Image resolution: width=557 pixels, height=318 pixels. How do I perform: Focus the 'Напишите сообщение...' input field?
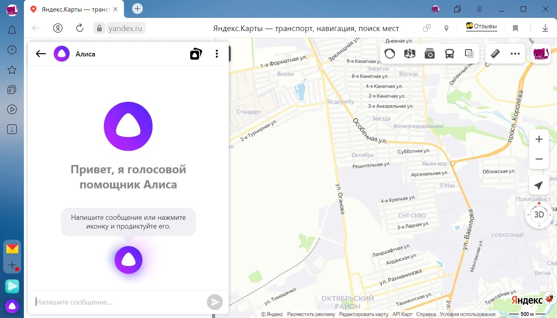point(117,302)
